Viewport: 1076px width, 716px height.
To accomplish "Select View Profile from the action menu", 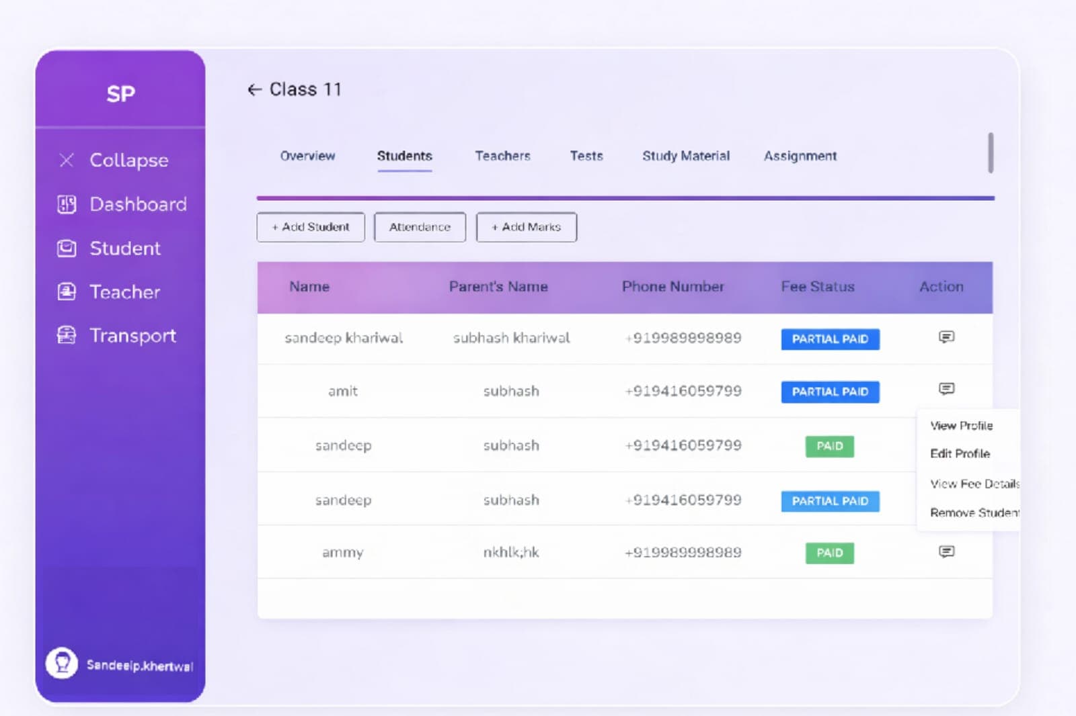I will coord(961,426).
